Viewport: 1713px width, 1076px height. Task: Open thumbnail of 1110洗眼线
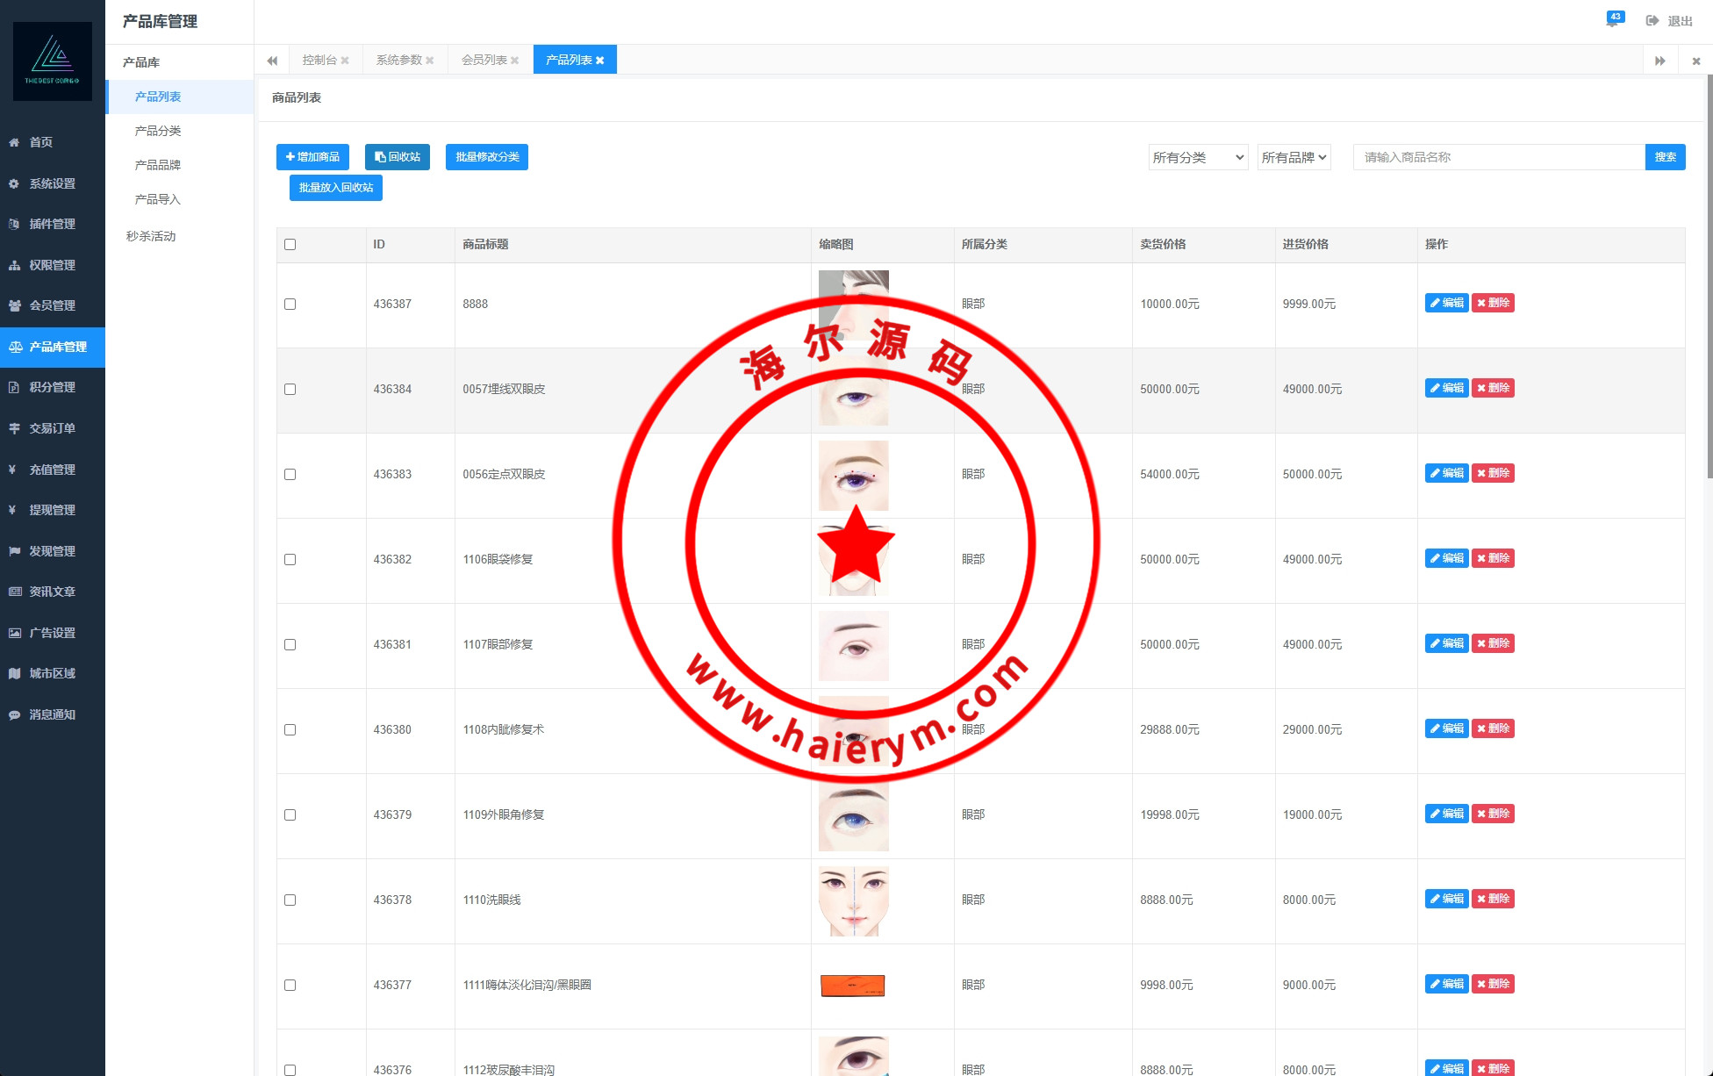point(854,901)
